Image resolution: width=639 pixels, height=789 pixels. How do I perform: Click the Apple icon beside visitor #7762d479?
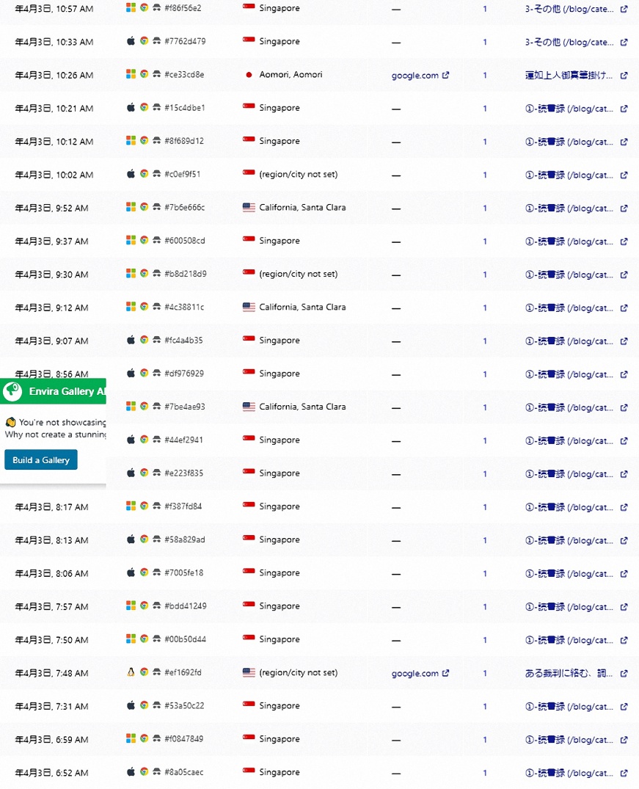(x=131, y=41)
